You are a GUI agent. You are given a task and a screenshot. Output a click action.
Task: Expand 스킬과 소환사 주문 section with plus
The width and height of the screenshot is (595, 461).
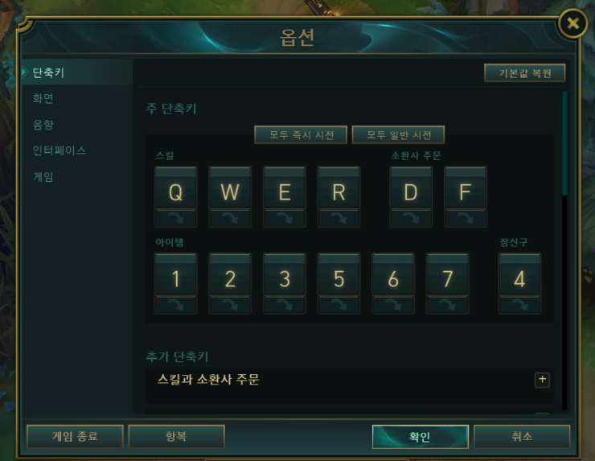point(542,380)
